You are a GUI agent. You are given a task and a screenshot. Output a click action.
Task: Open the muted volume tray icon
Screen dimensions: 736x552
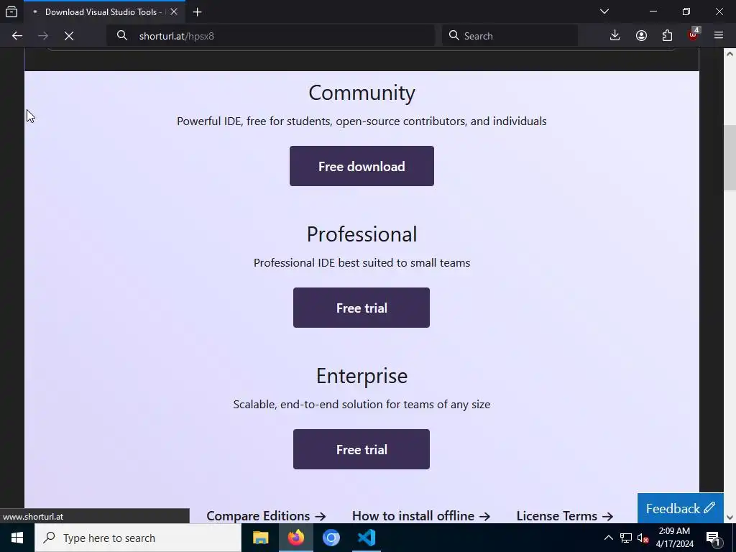[643, 538]
